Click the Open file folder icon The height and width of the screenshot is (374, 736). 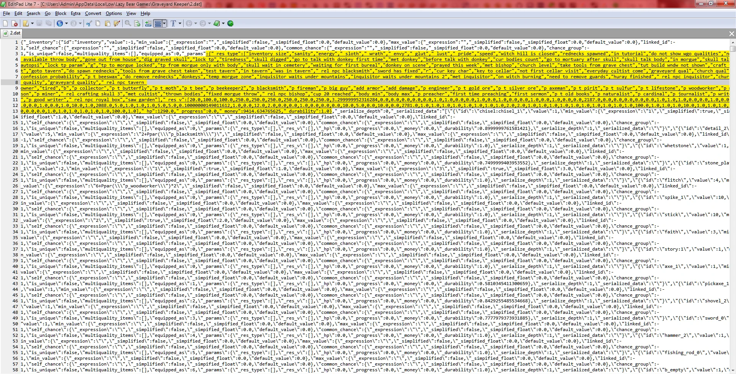pyautogui.click(x=26, y=23)
